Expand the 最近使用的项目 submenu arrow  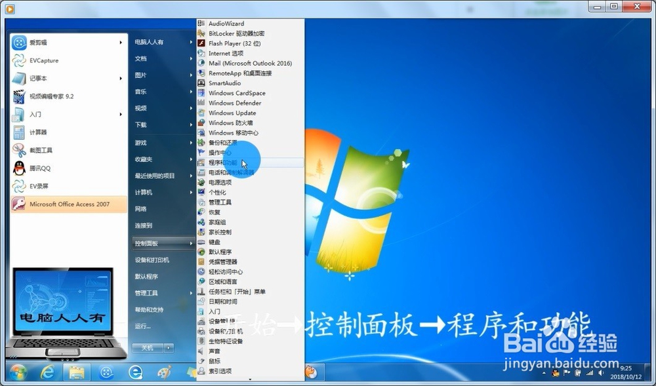pos(191,176)
